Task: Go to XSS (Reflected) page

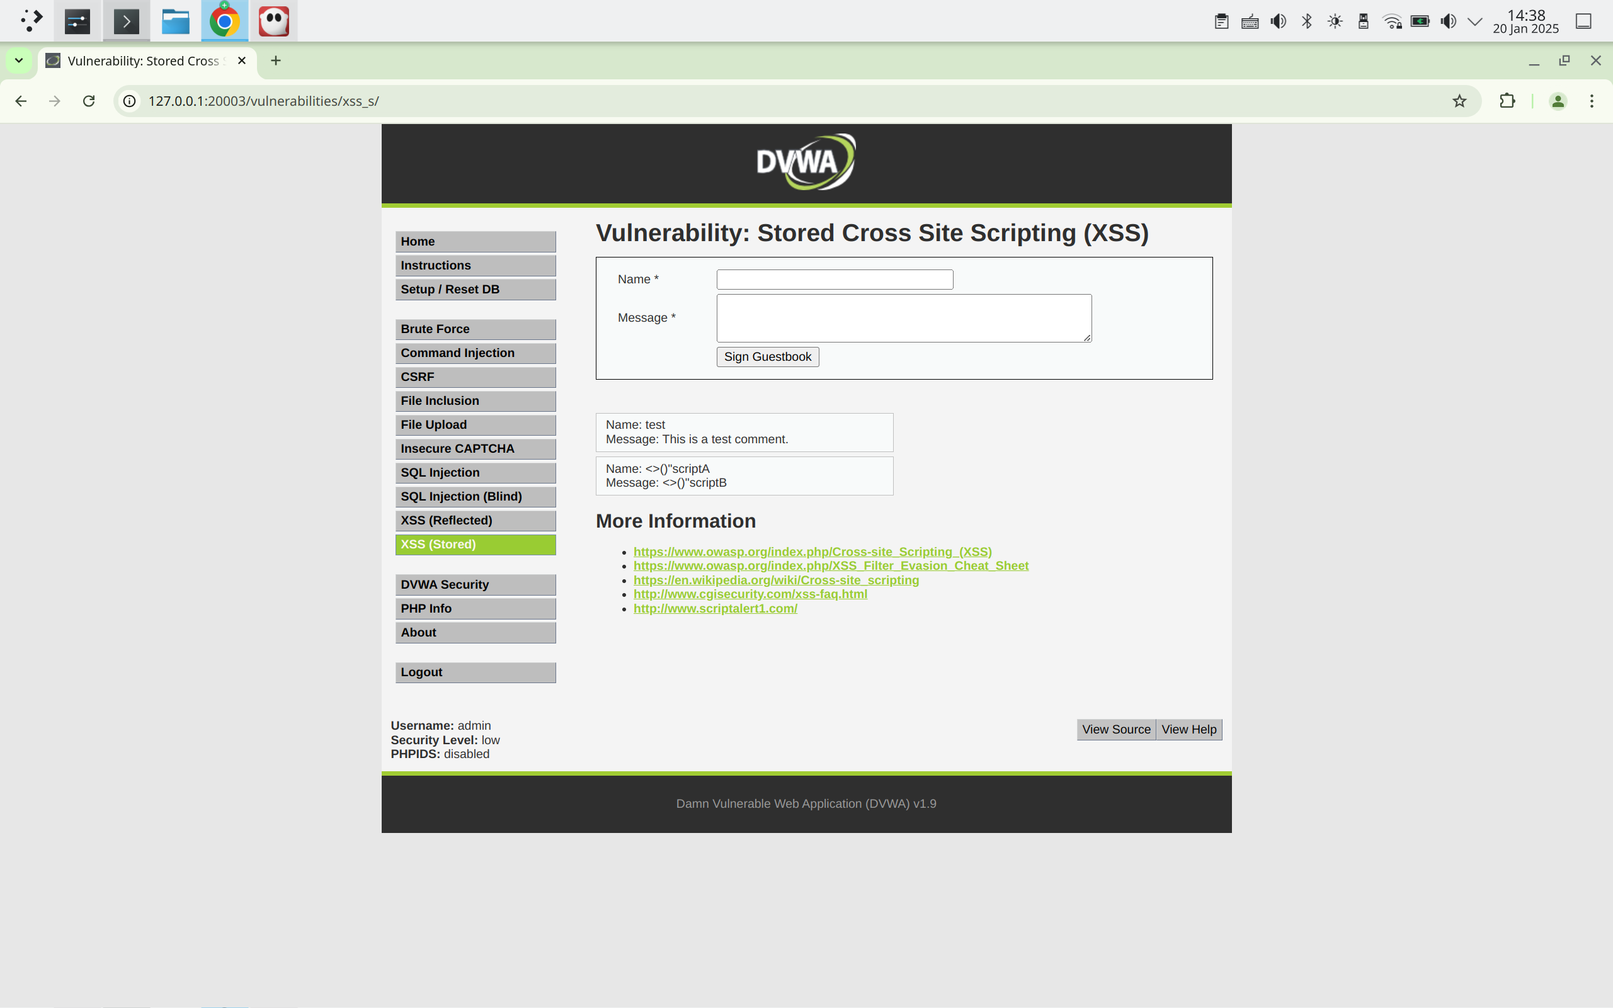Action: pos(475,521)
